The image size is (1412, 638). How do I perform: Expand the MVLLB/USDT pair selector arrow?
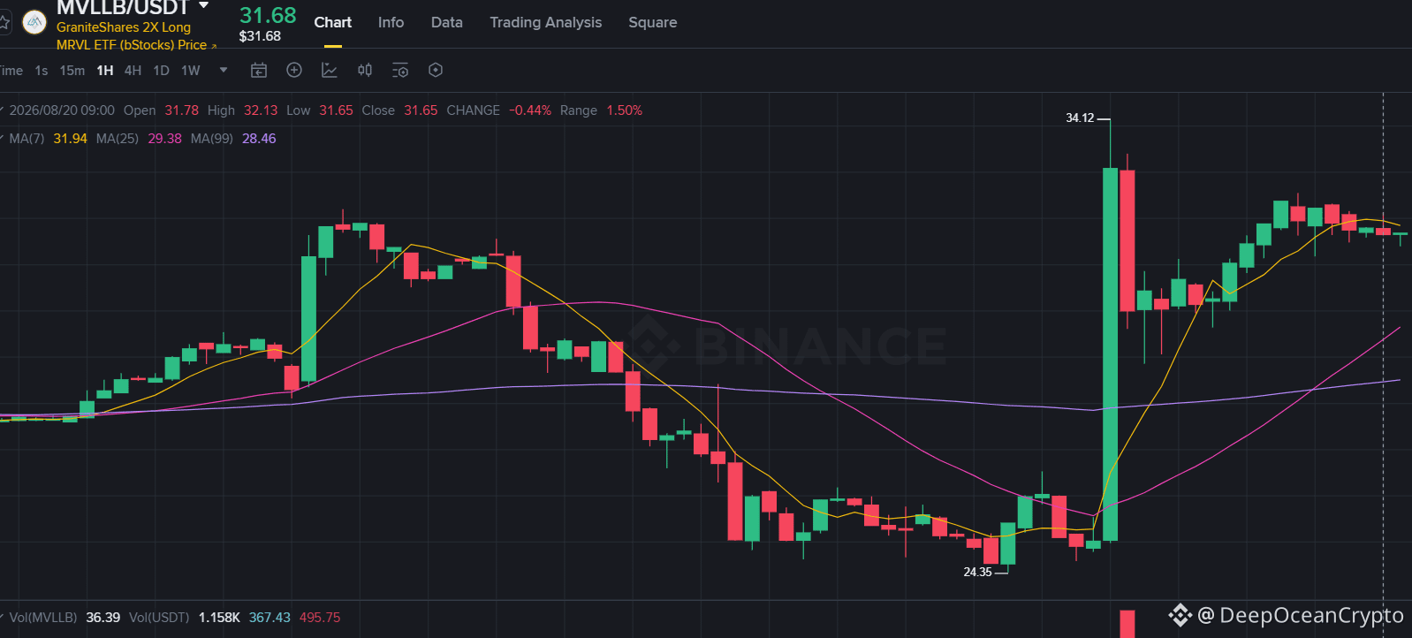tap(204, 5)
